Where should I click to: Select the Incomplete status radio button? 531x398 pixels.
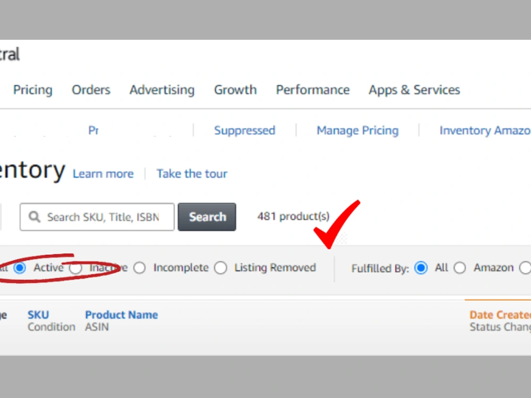(140, 268)
